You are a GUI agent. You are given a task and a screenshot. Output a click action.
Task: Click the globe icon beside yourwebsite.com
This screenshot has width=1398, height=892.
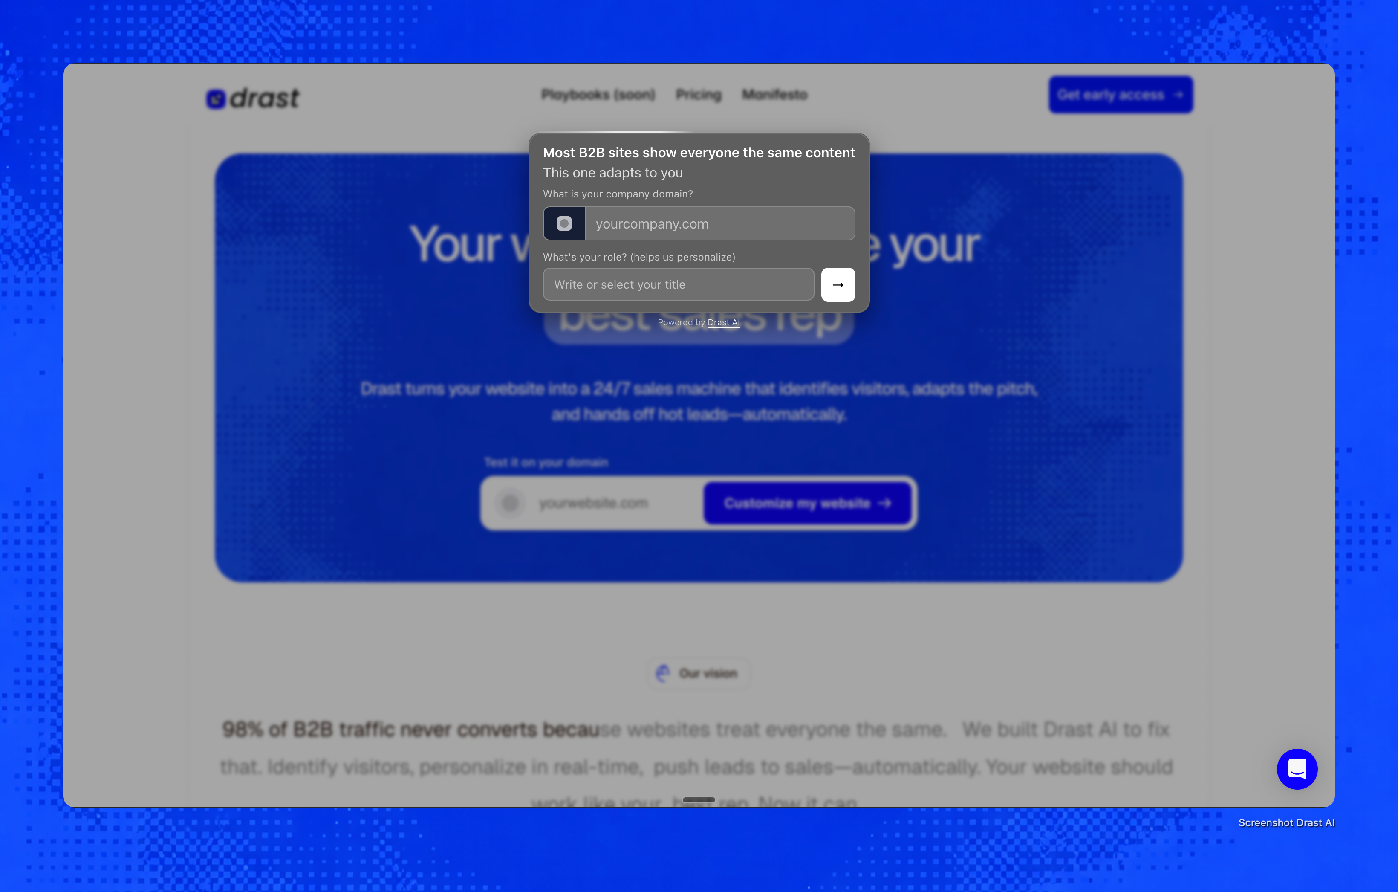coord(510,503)
